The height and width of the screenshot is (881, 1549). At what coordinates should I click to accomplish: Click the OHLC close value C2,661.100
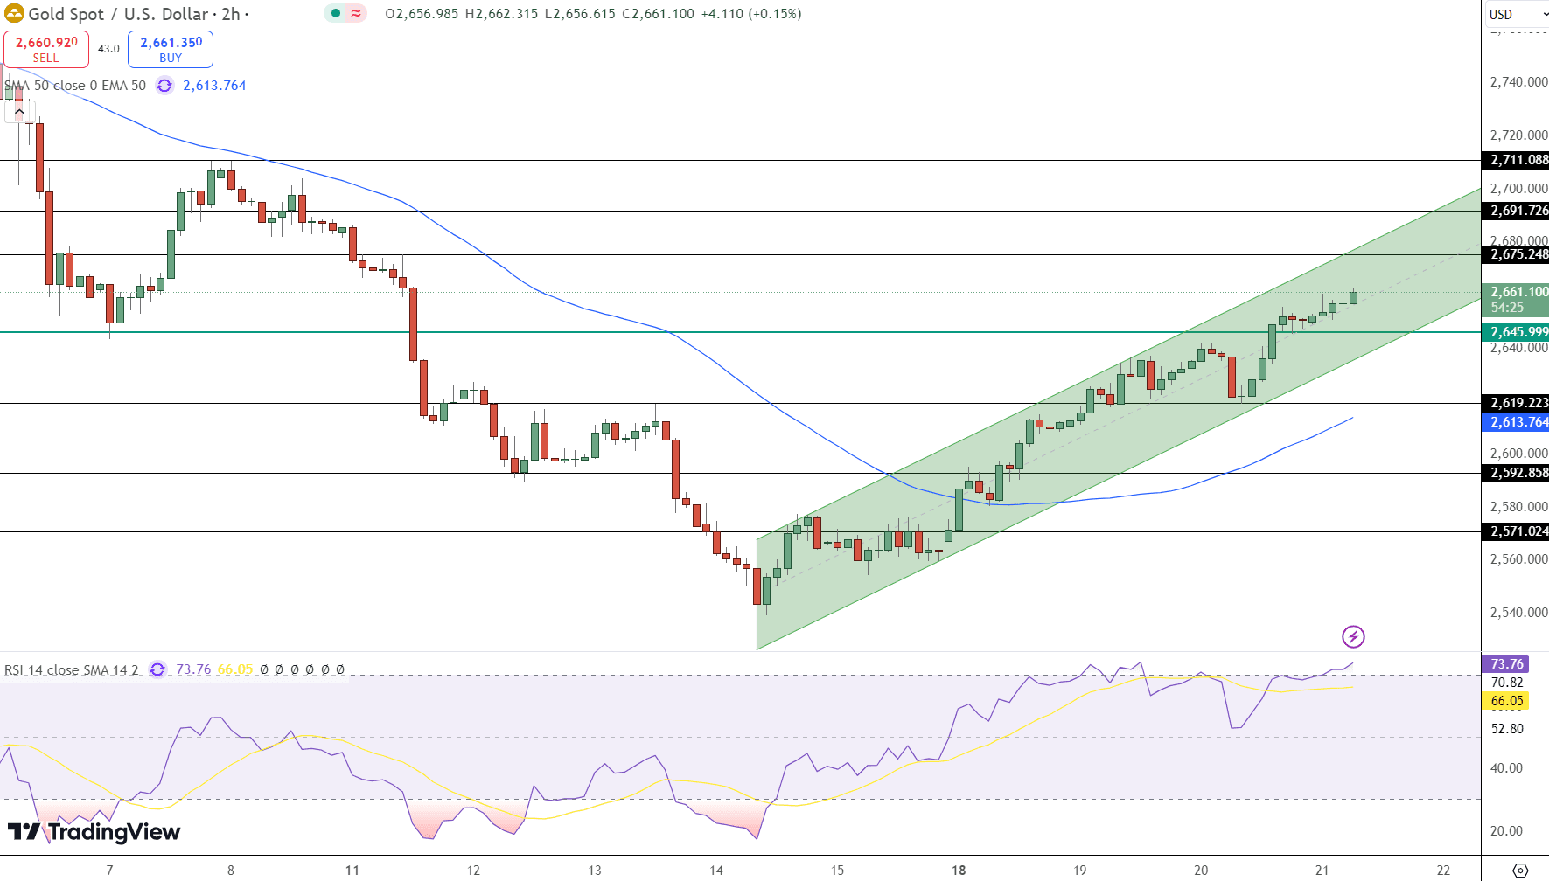pos(658,14)
